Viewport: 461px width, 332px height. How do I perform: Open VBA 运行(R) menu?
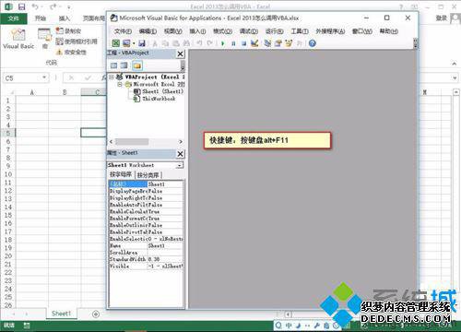point(274,31)
